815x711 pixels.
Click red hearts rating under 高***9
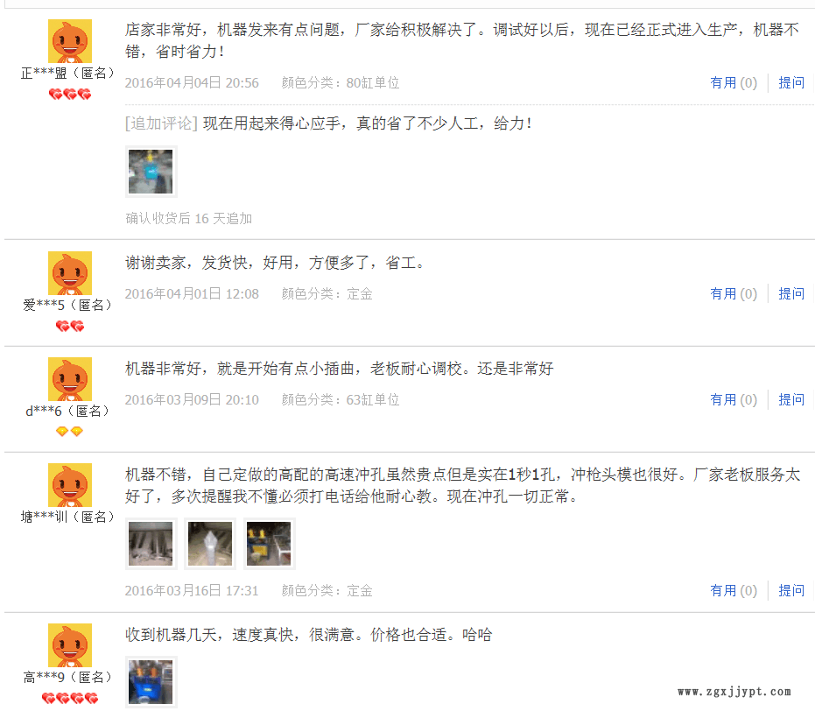point(70,698)
